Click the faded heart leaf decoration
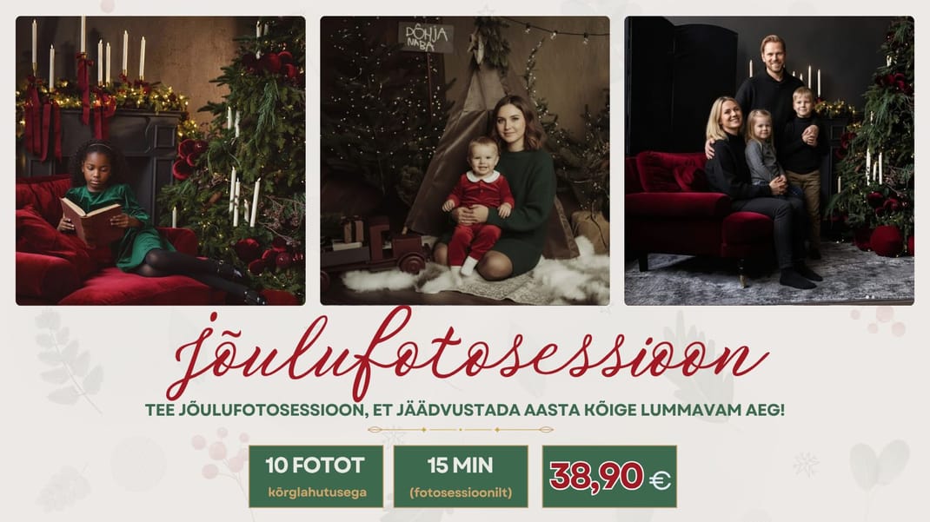 pos(878,466)
